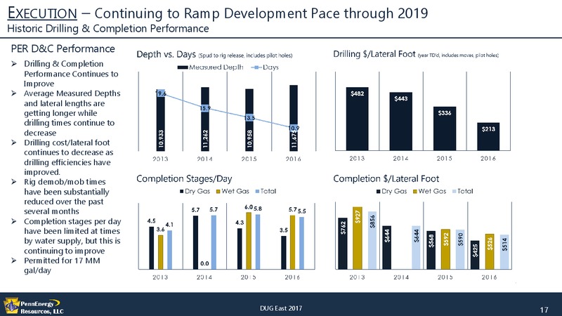Click the 3.6 wet gas stages bar
This screenshot has height=316, width=562.
(161, 252)
